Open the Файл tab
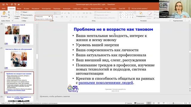The image size is (191, 107). tap(4, 9)
